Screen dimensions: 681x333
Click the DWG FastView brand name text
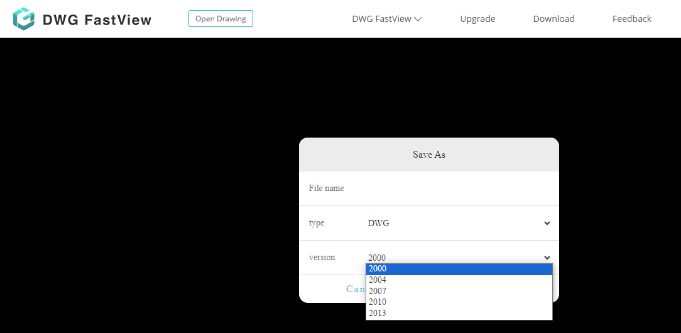pyautogui.click(x=97, y=20)
